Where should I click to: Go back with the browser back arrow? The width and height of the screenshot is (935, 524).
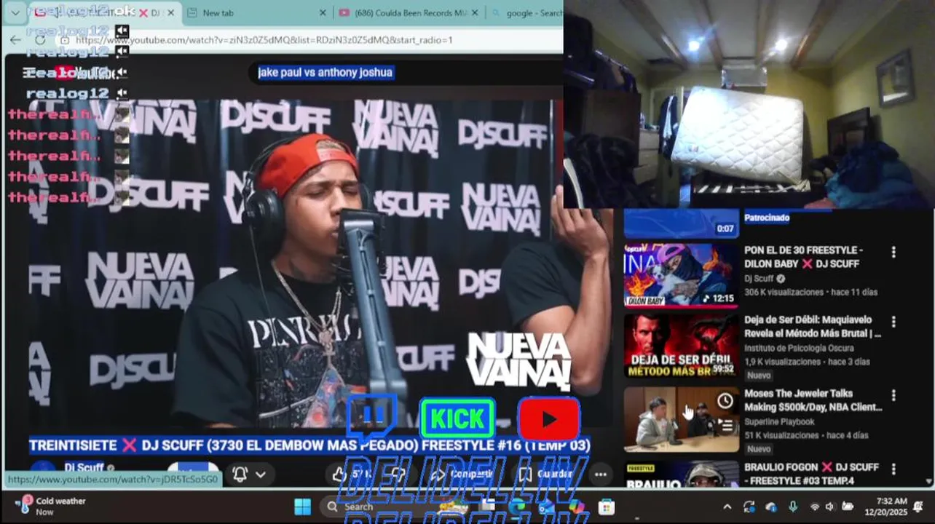tap(15, 40)
